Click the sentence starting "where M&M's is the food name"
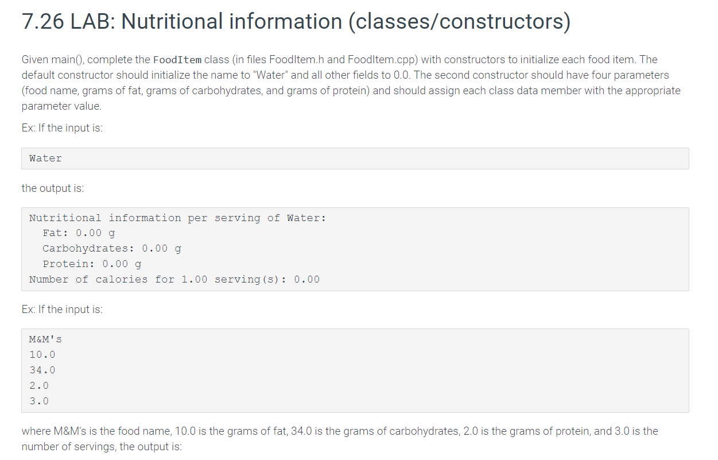The height and width of the screenshot is (460, 718). tap(340, 439)
